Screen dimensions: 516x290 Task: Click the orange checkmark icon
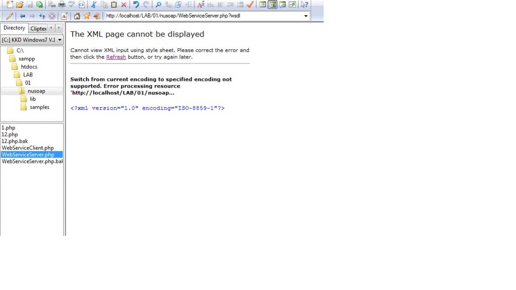click(x=250, y=4)
